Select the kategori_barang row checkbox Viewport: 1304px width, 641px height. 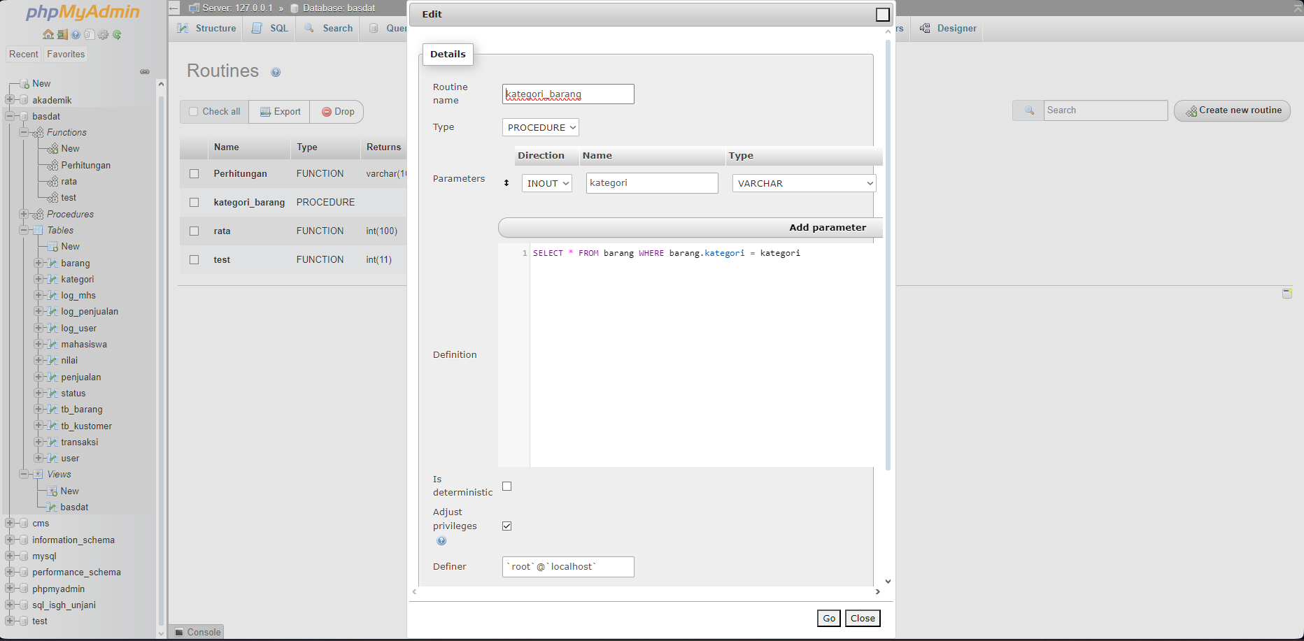pyautogui.click(x=194, y=202)
